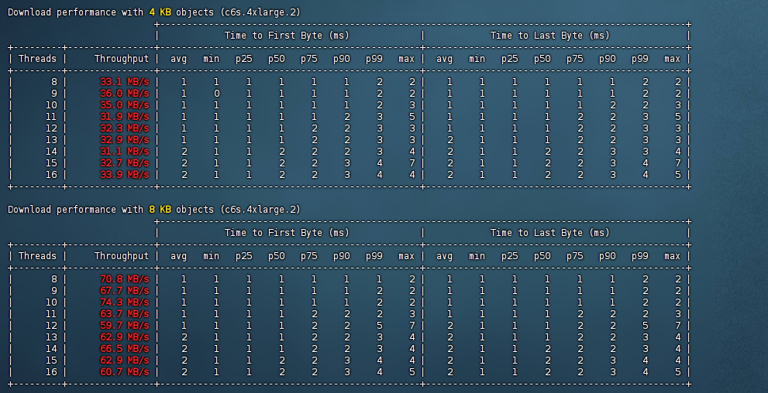This screenshot has height=393, width=768.
Task: Select '(c6s.4xlarge.2)' in the 4 KB table title
Action: tap(260, 12)
